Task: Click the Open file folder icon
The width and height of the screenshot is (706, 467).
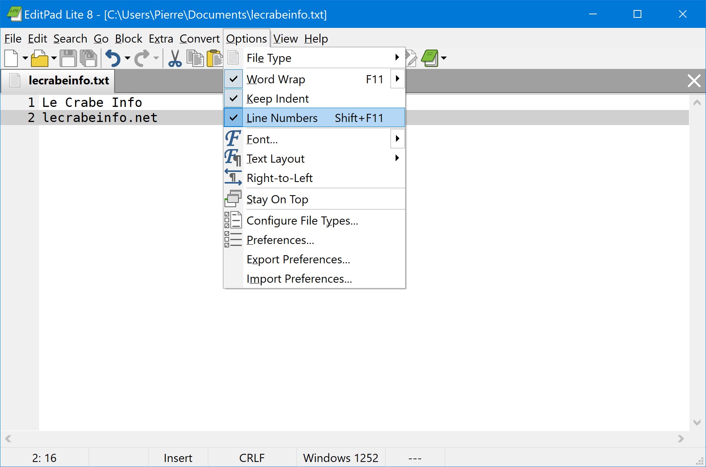Action: [39, 58]
